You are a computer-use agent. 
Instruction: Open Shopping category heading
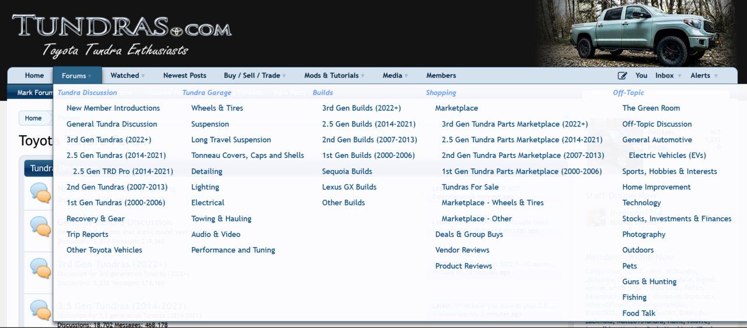point(441,93)
